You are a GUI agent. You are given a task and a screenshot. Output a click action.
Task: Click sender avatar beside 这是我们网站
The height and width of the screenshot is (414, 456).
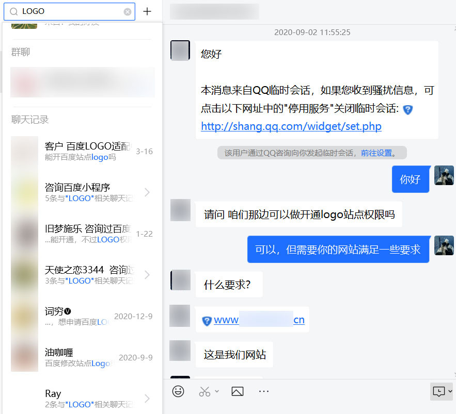(180, 351)
